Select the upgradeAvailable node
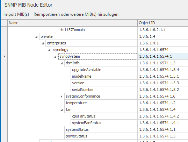This screenshot has height=142, width=188. click(104, 70)
